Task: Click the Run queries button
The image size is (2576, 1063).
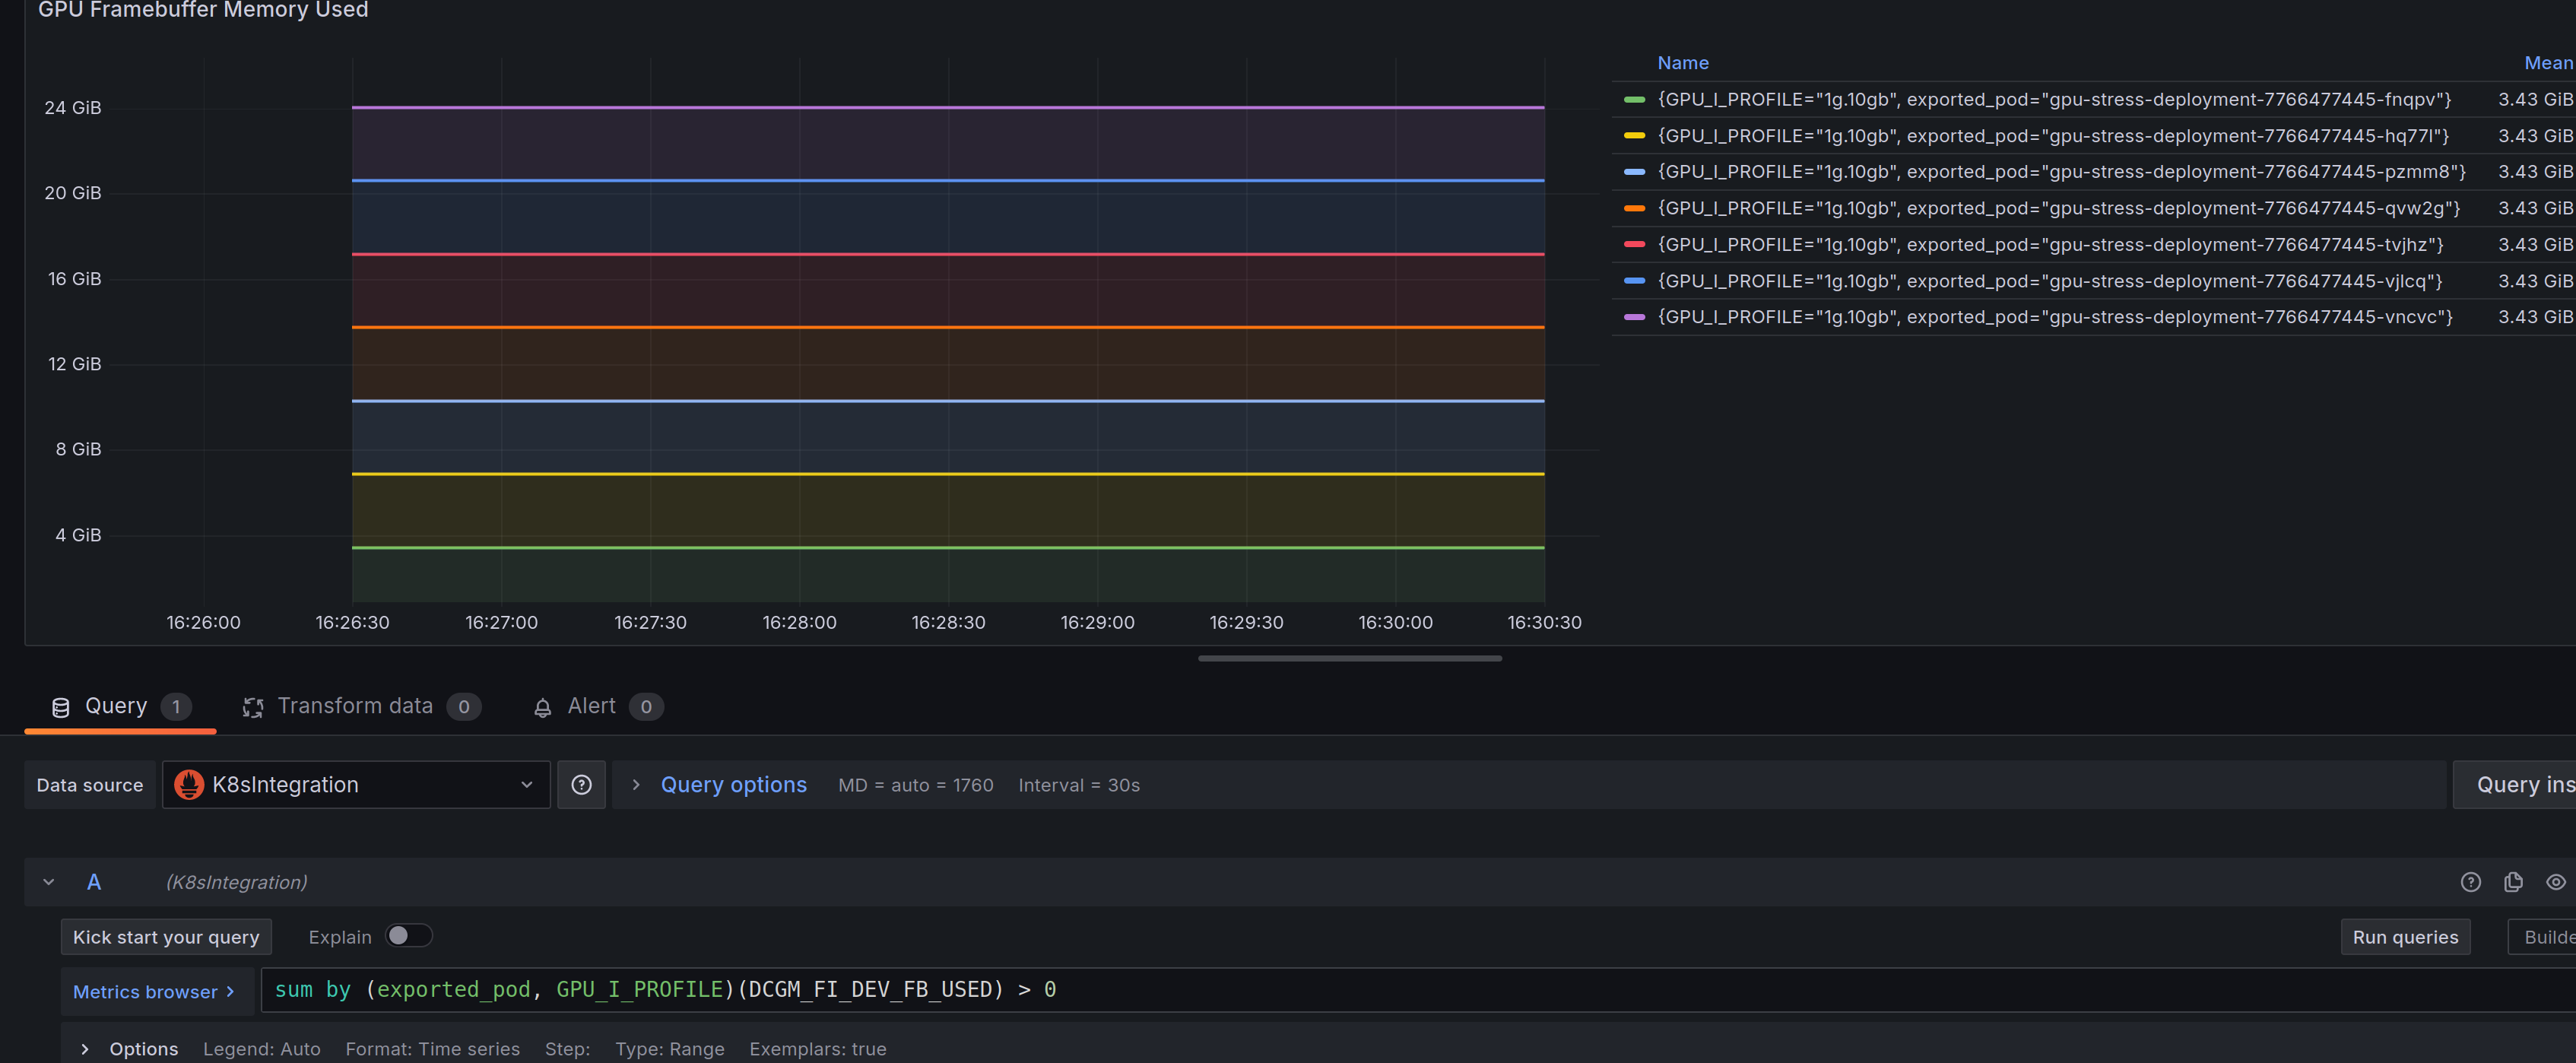Action: click(x=2405, y=937)
